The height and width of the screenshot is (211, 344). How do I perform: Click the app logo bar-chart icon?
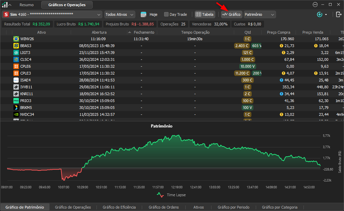[x=4, y=4]
